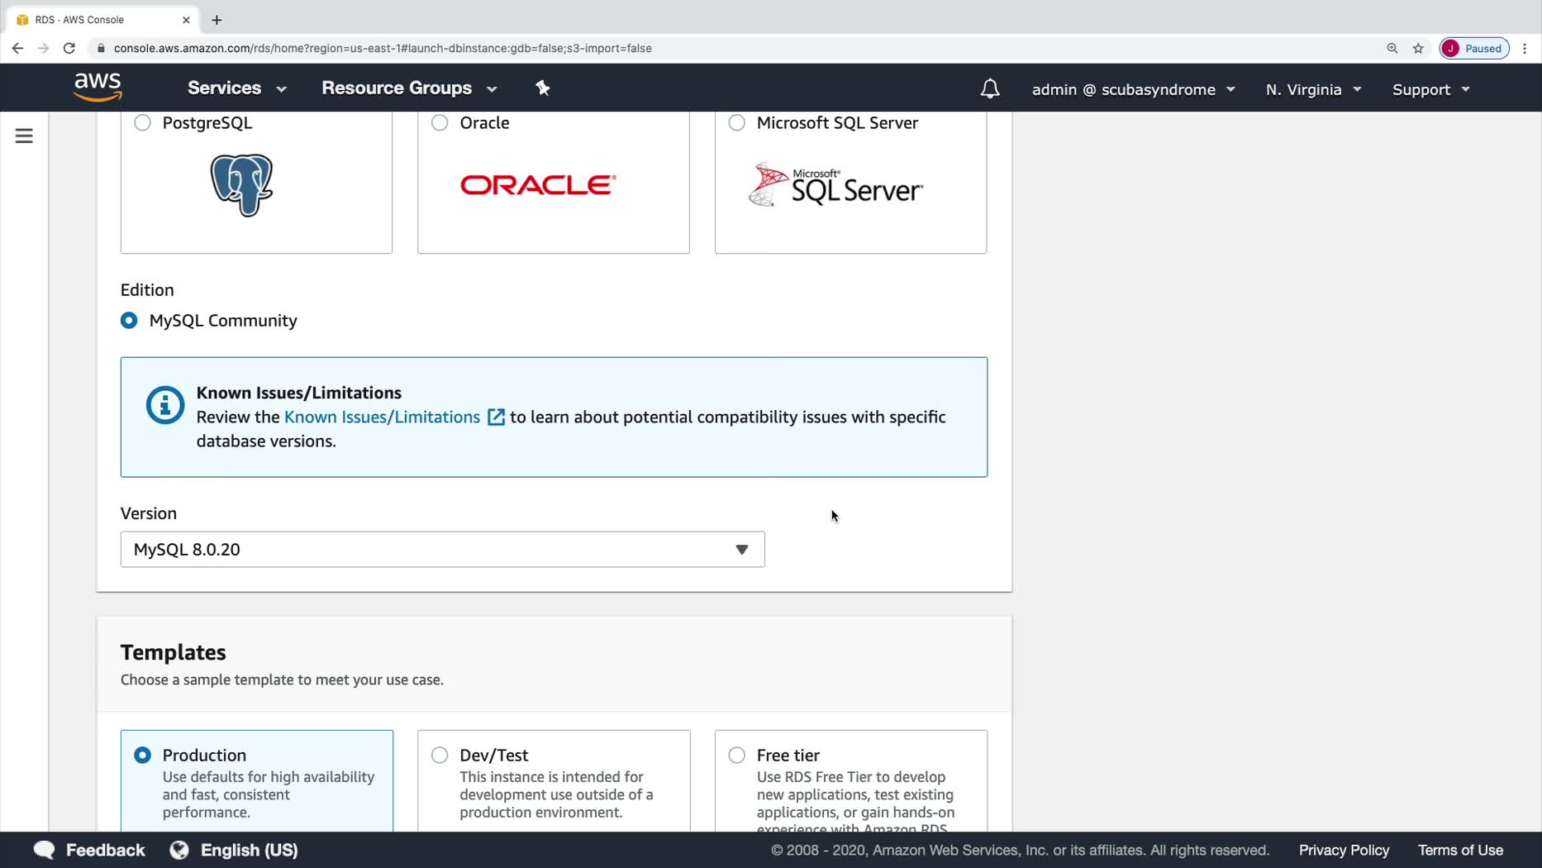1542x868 pixels.
Task: Open the Services menu
Action: click(x=236, y=88)
